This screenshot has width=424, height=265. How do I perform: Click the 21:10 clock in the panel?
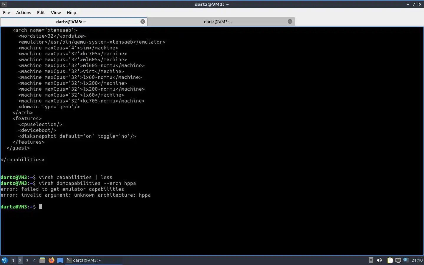pos(417,260)
